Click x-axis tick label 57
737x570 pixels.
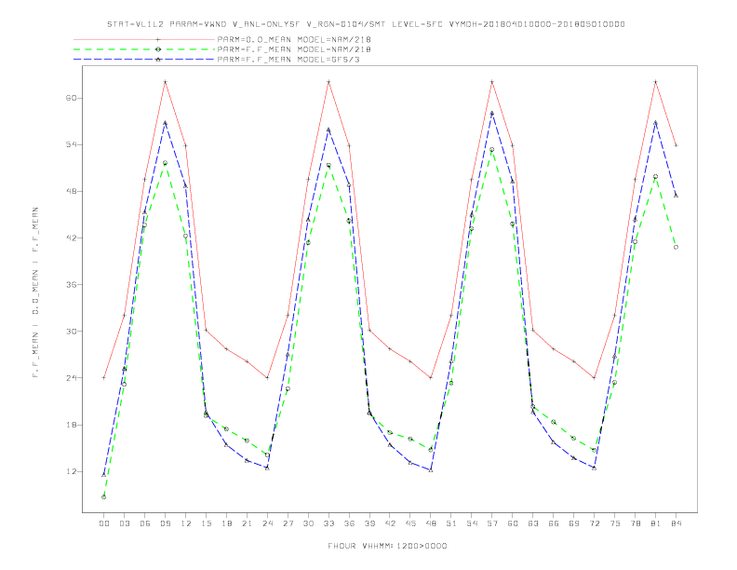[492, 523]
